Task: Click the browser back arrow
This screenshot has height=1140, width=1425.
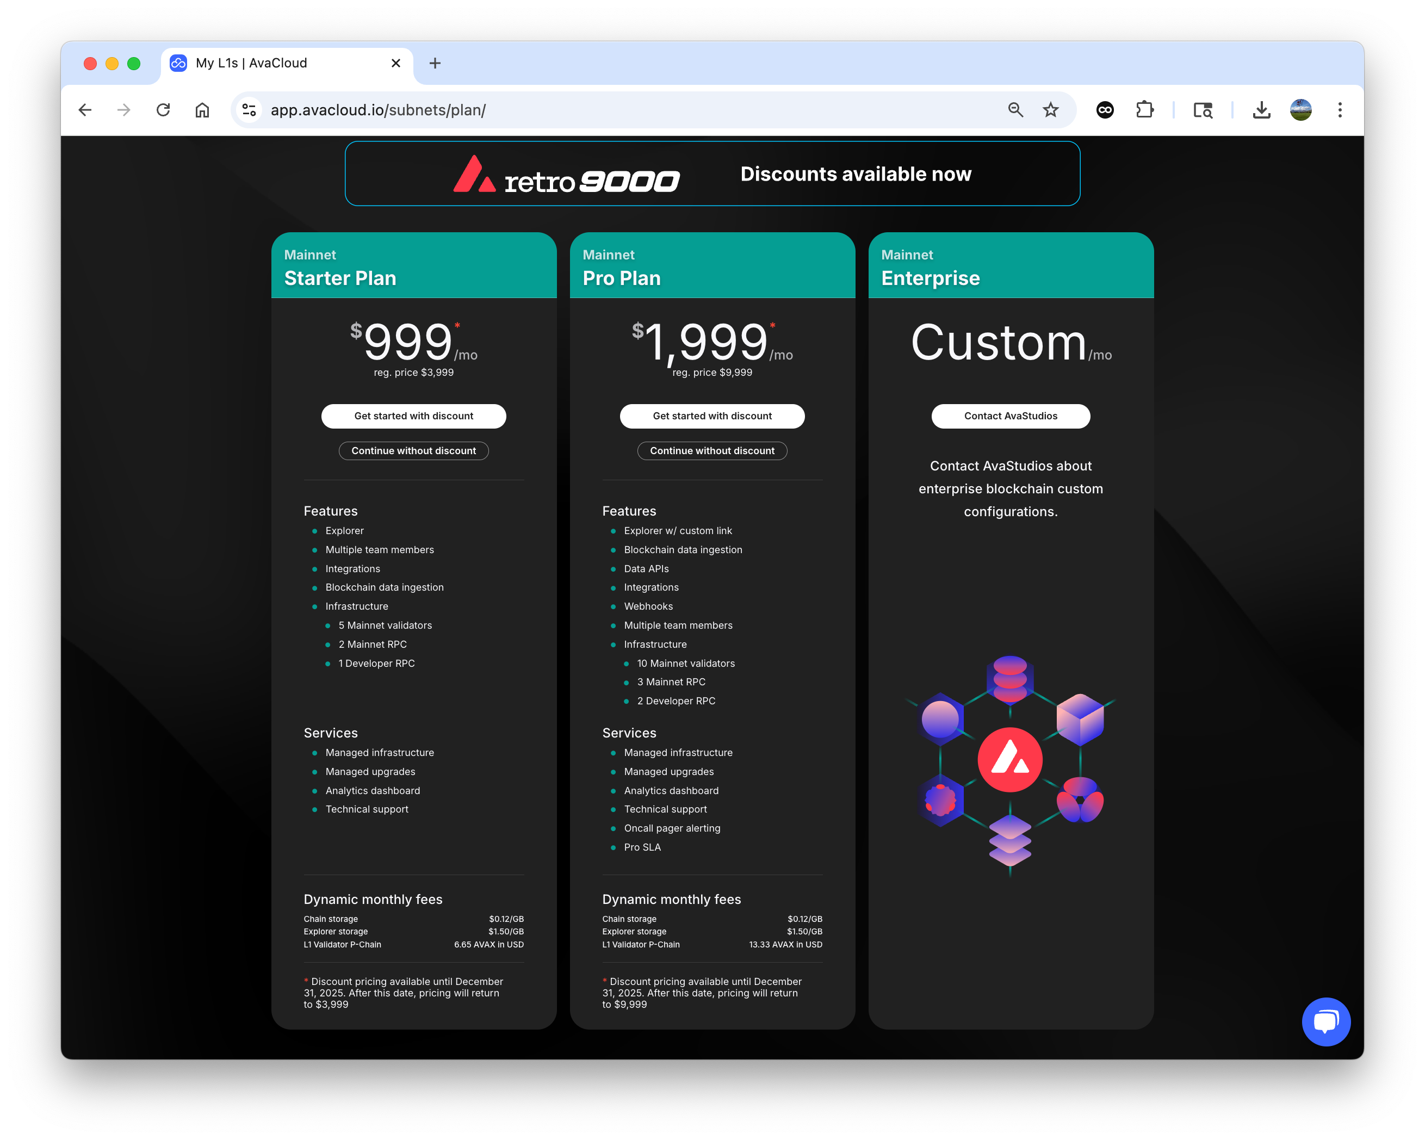Action: pyautogui.click(x=85, y=110)
